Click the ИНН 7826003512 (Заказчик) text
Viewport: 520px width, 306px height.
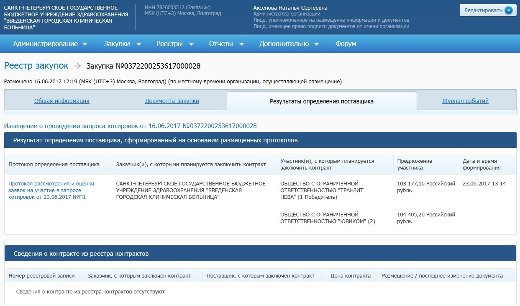[178, 8]
